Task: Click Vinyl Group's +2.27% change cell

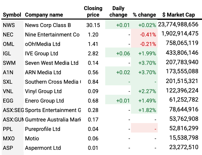Action: pos(144,91)
